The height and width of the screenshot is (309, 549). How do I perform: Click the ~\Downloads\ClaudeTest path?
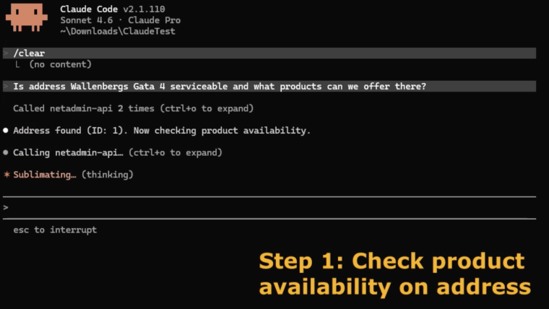(117, 31)
